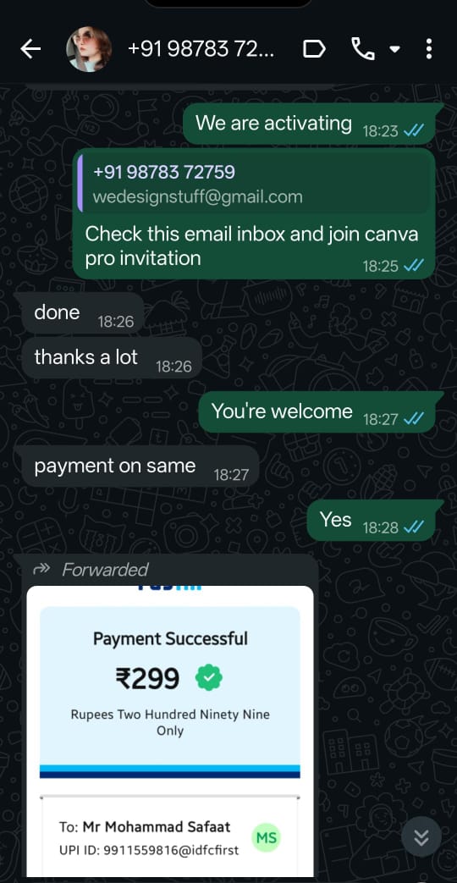Open the forwarded Payment Successful image
Screen dimensions: 457x883
170,731
